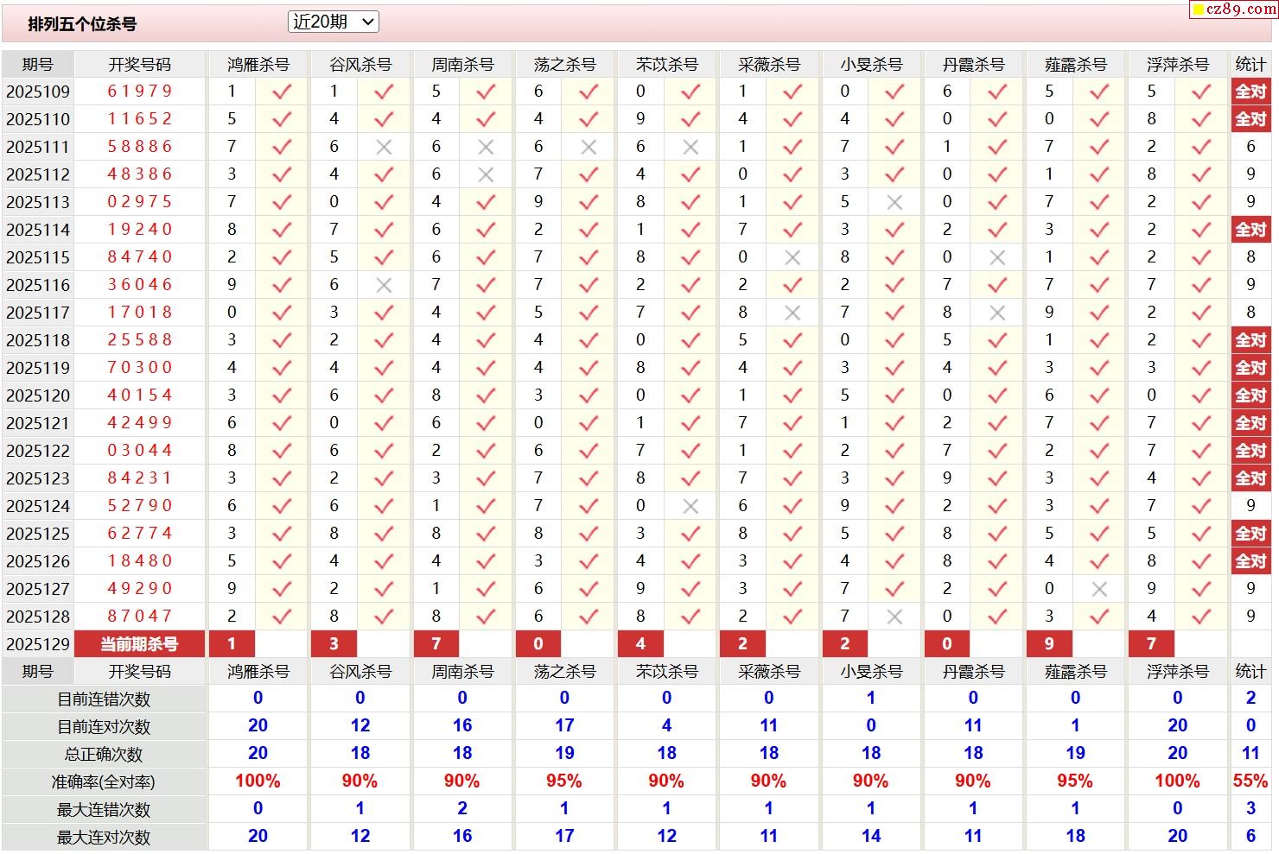Click current 谷风杀号 red box showing 3
Viewport: 1279px width, 854px height.
click(334, 644)
